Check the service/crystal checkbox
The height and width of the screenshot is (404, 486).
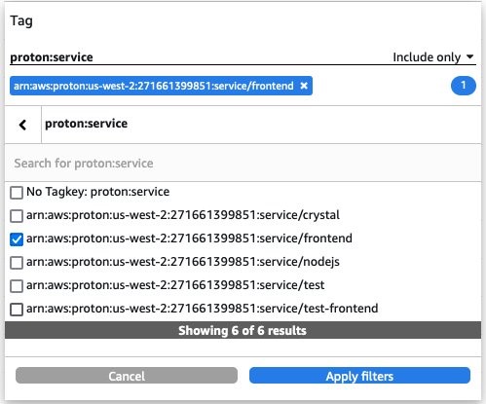pyautogui.click(x=17, y=216)
